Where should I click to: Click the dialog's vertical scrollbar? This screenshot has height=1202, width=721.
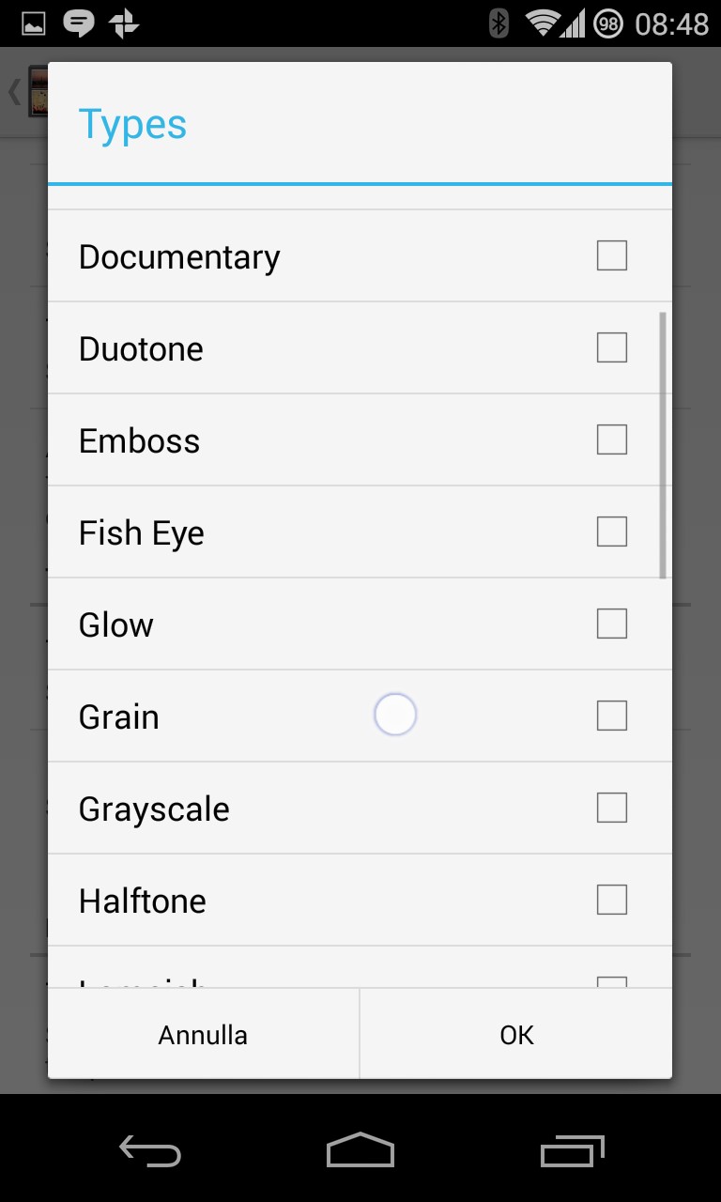[x=663, y=445]
